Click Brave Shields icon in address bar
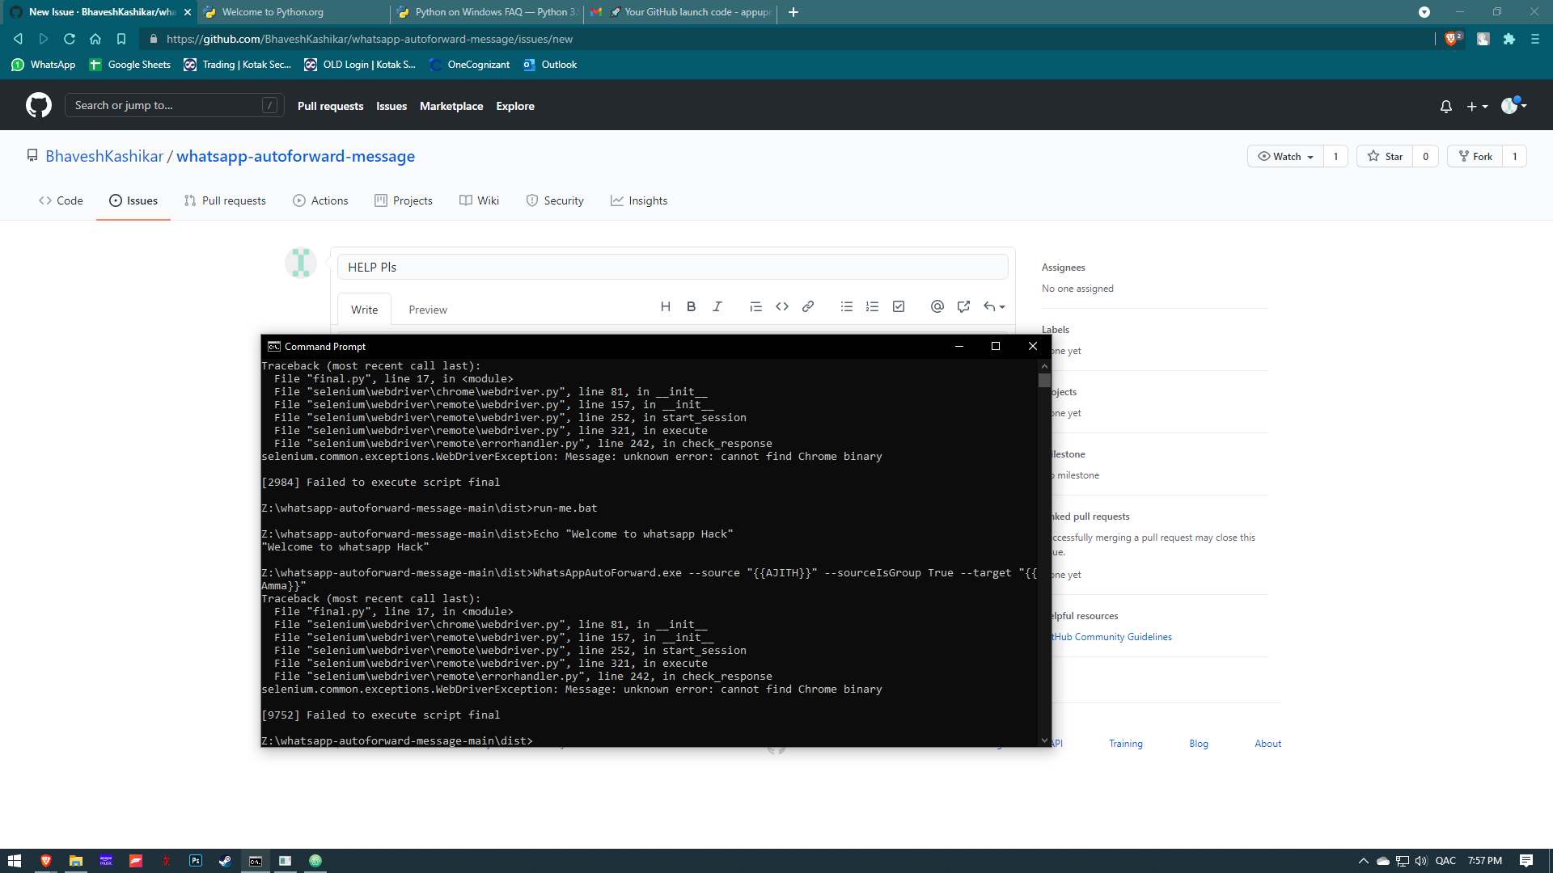 (1453, 38)
